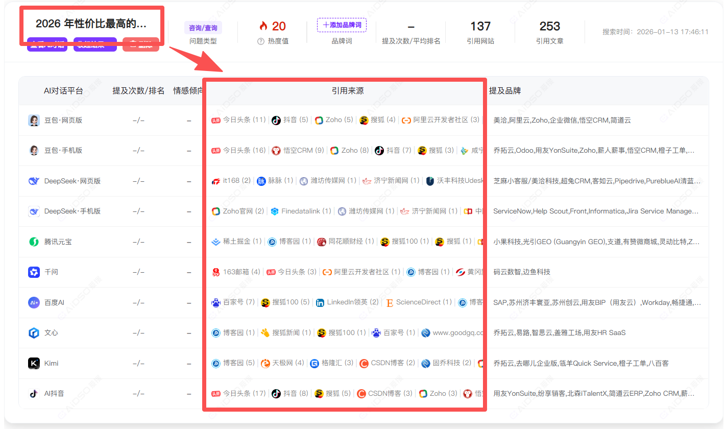Click the 添加品牌词 button
The image size is (727, 429).
342,25
